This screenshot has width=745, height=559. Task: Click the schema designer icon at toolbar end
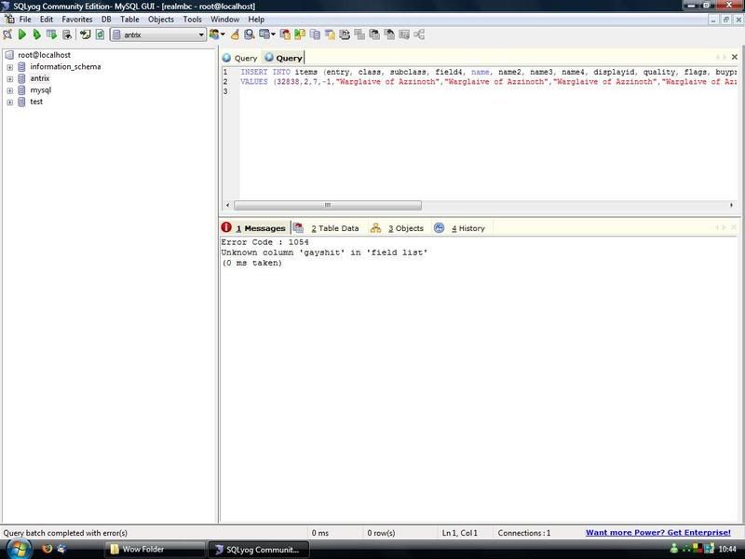[x=419, y=34]
